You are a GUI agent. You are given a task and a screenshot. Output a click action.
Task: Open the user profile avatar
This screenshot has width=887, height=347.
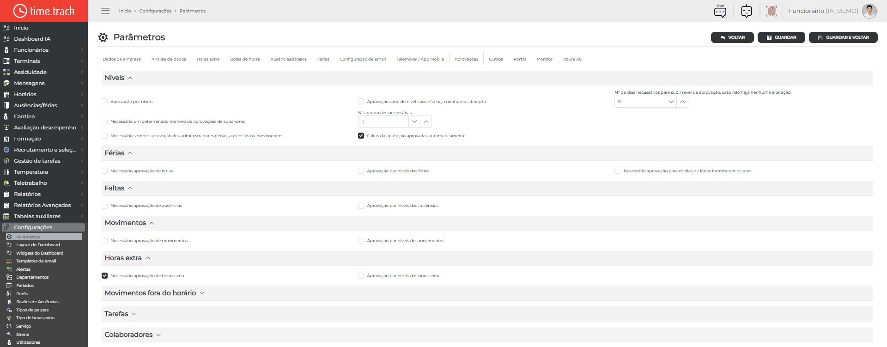coord(869,11)
